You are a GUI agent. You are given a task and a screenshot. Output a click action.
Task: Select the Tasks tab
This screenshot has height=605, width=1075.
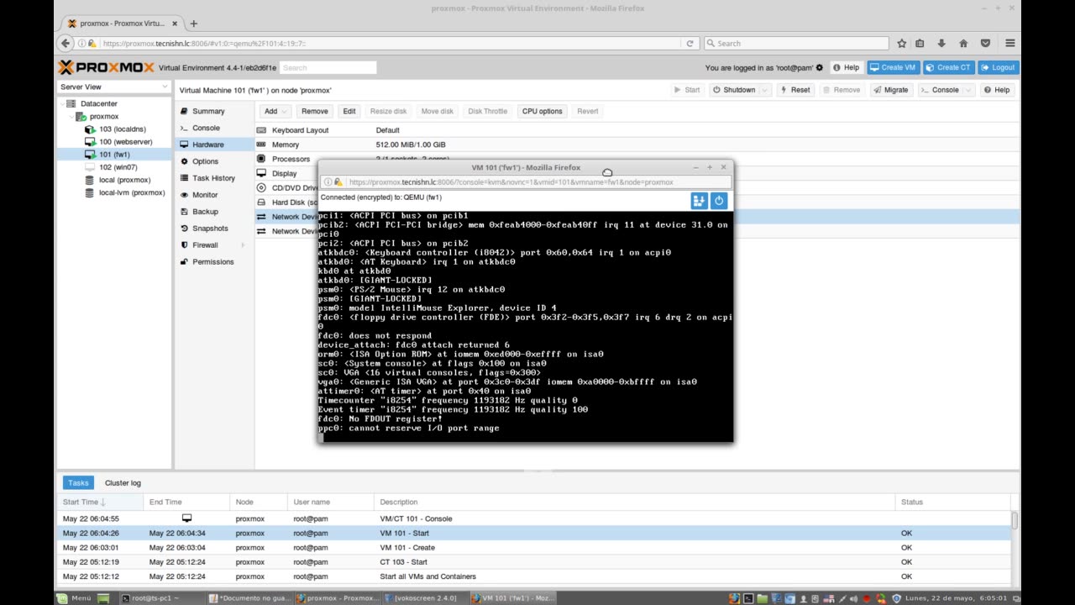pos(78,483)
